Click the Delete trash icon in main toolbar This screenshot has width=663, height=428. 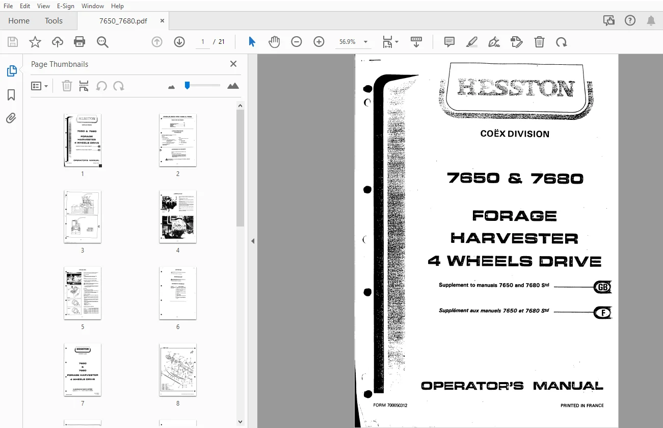click(539, 42)
